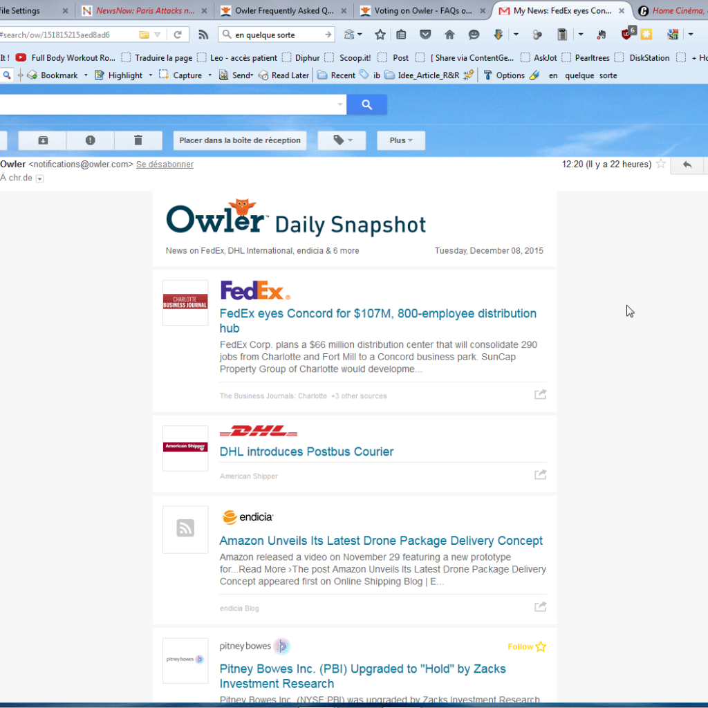This screenshot has height=708, width=708.
Task: Open Highlight toolbar dropdown arrow
Action: click(x=150, y=75)
